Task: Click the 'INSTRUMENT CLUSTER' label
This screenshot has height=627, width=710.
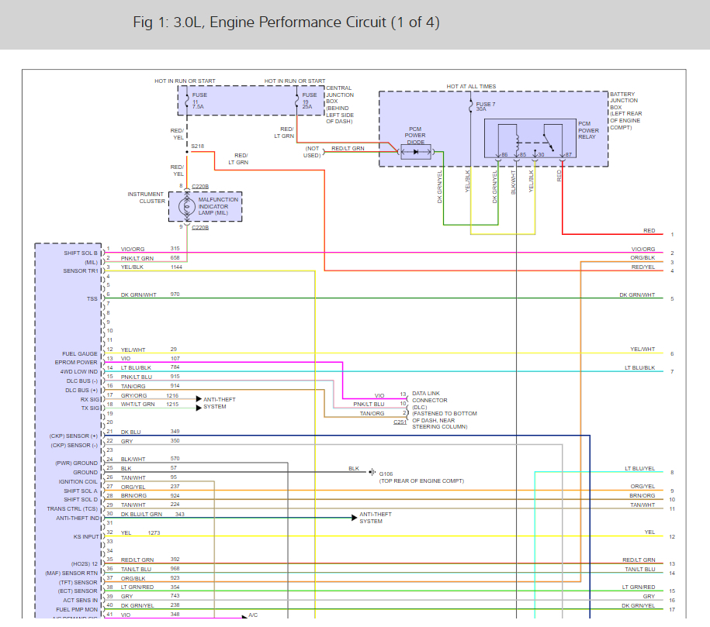Action: click(146, 198)
